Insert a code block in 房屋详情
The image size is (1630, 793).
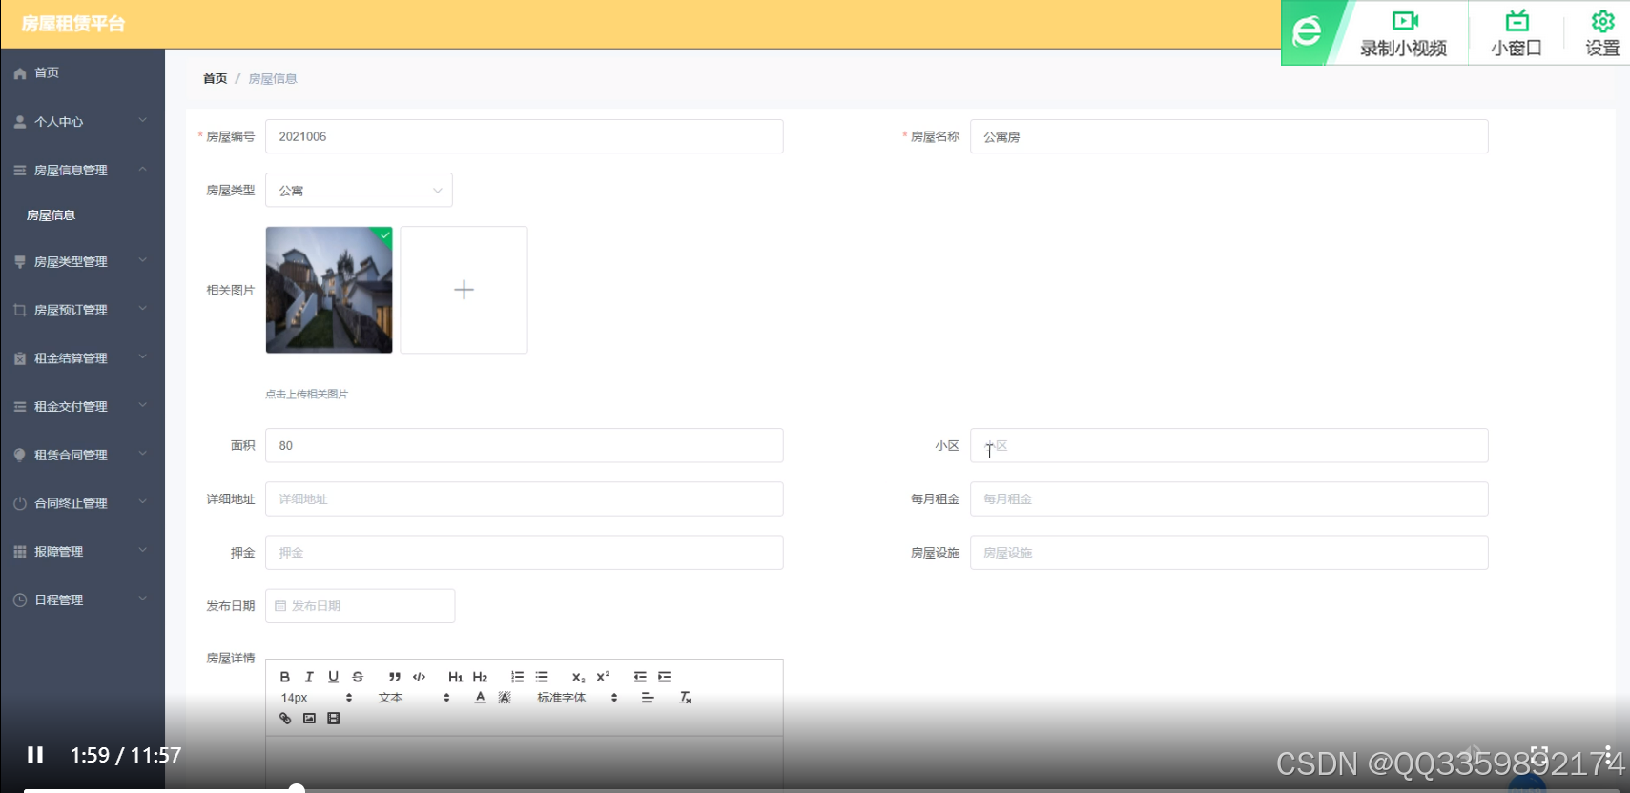[x=419, y=677]
